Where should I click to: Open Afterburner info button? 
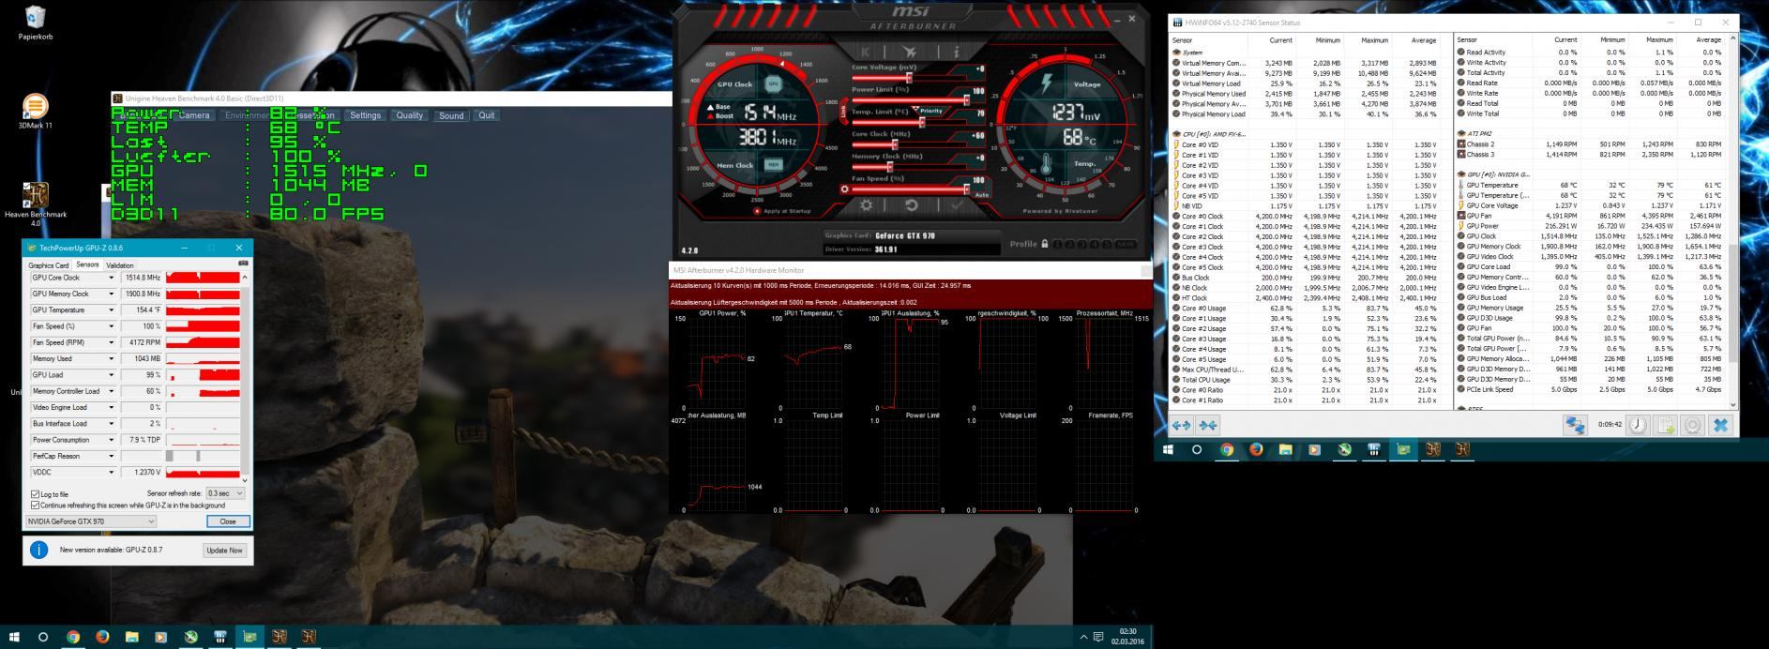click(x=956, y=53)
